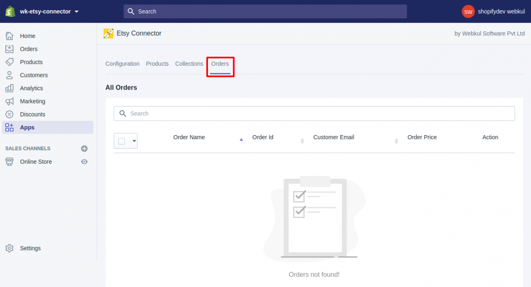Click the Analytics bar chart icon

(9, 88)
